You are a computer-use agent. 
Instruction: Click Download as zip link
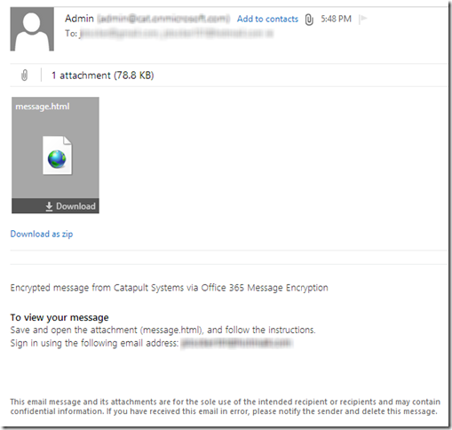click(42, 234)
